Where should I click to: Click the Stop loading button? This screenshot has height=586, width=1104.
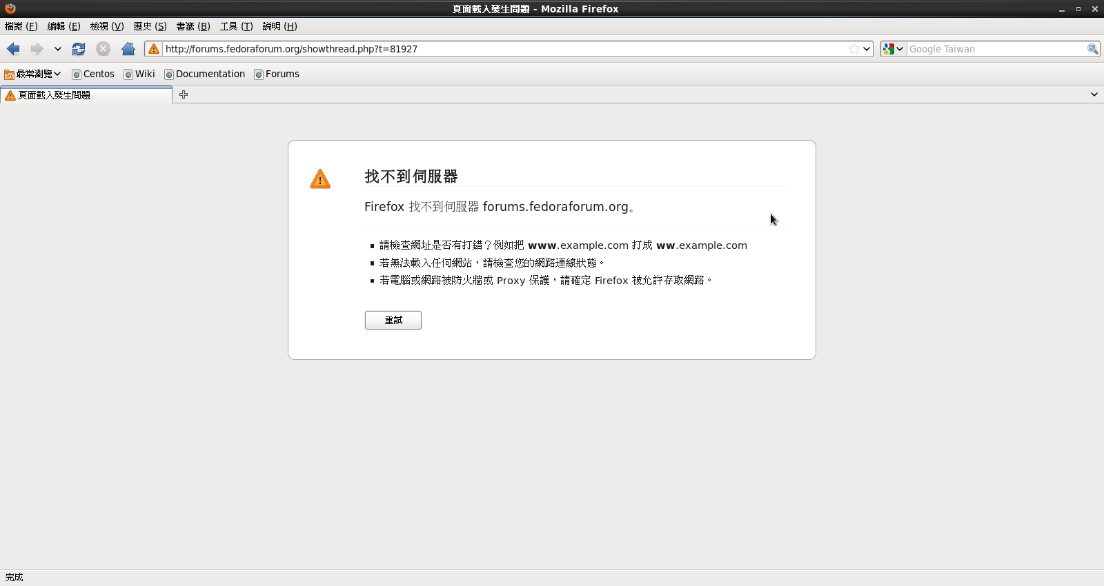pos(103,49)
